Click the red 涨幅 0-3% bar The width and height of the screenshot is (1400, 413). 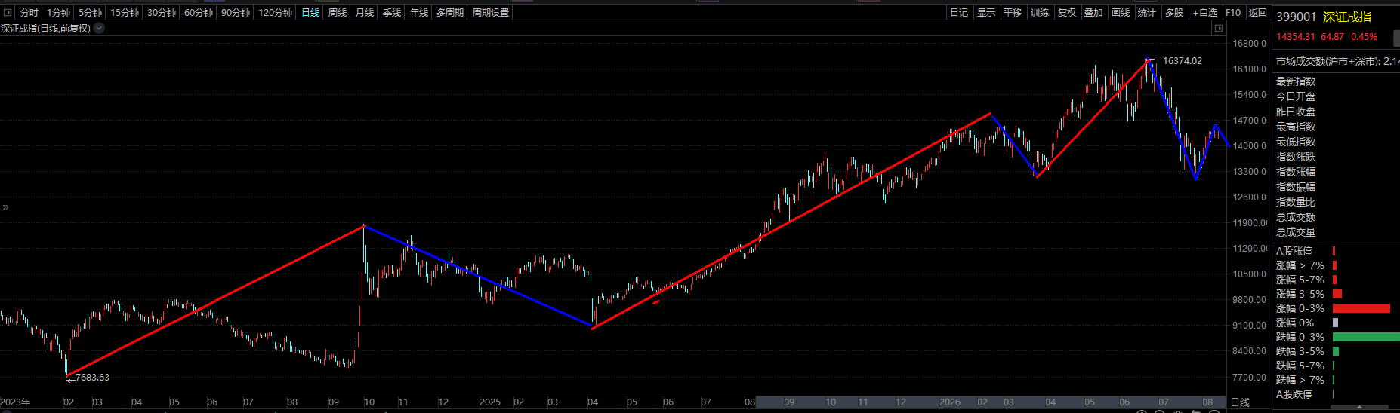pos(1361,308)
